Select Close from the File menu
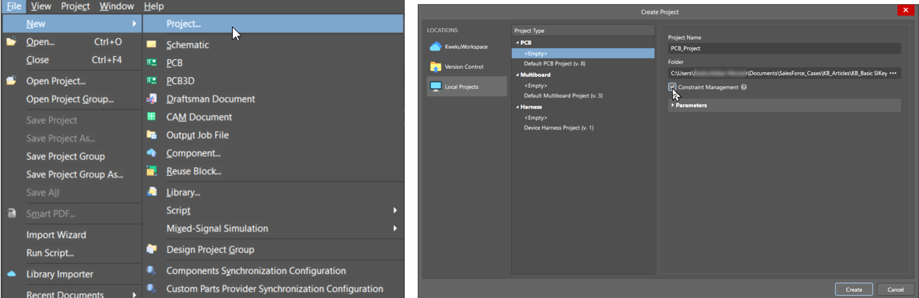This screenshot has height=298, width=919. [37, 60]
